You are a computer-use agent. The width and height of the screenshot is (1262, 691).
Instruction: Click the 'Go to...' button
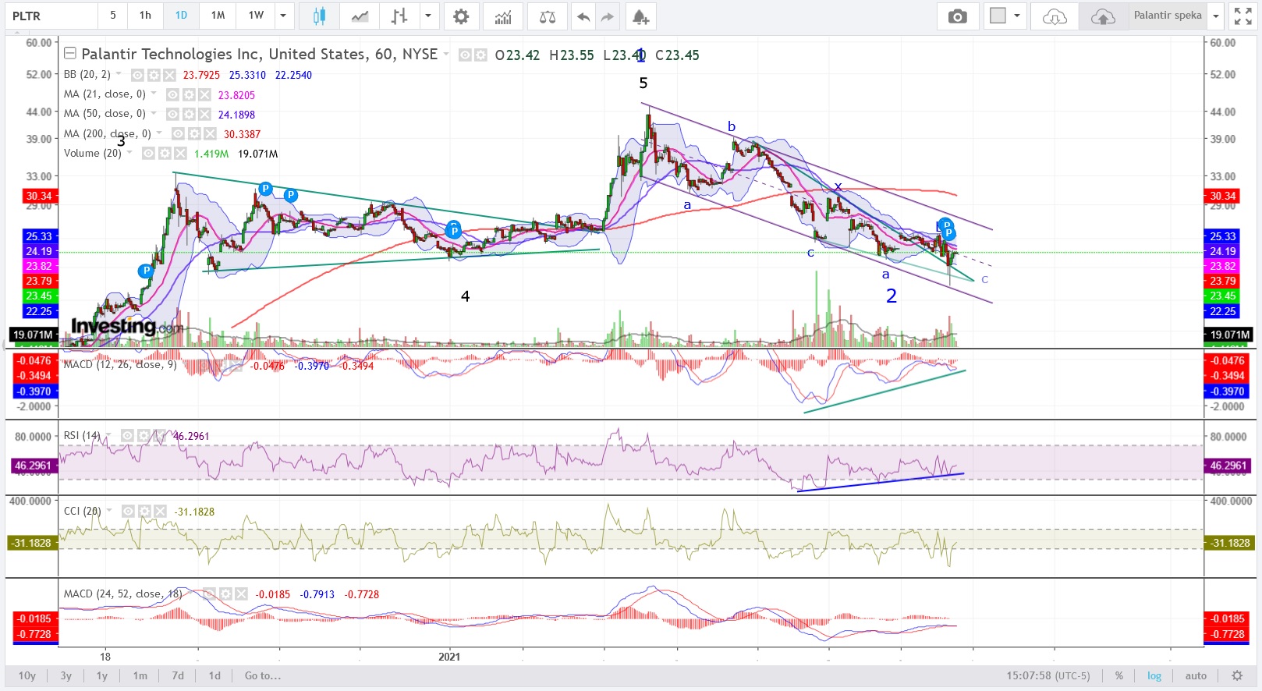click(x=262, y=675)
